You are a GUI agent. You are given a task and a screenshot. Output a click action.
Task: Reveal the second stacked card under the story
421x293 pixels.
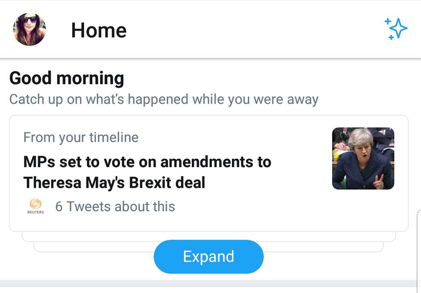pos(86,237)
